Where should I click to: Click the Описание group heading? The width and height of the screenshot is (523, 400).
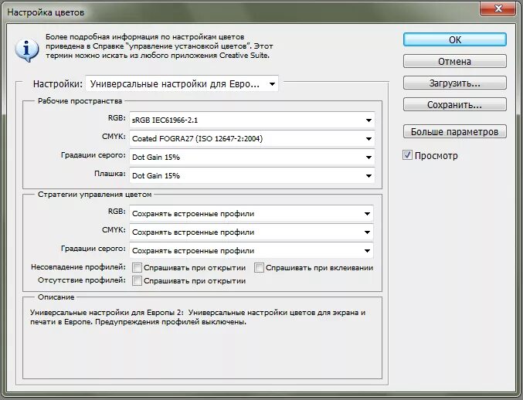point(56,297)
